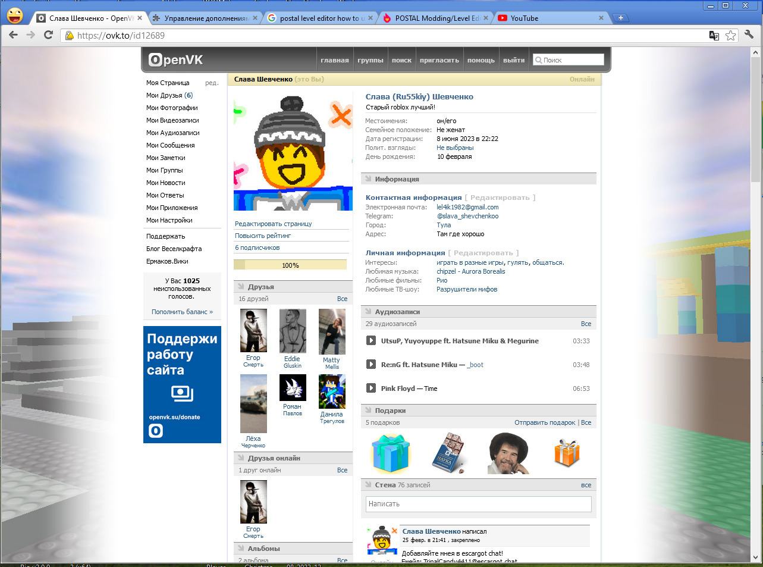Click Редактировать страницу under the avatar
Image resolution: width=763 pixels, height=567 pixels.
[x=274, y=224]
